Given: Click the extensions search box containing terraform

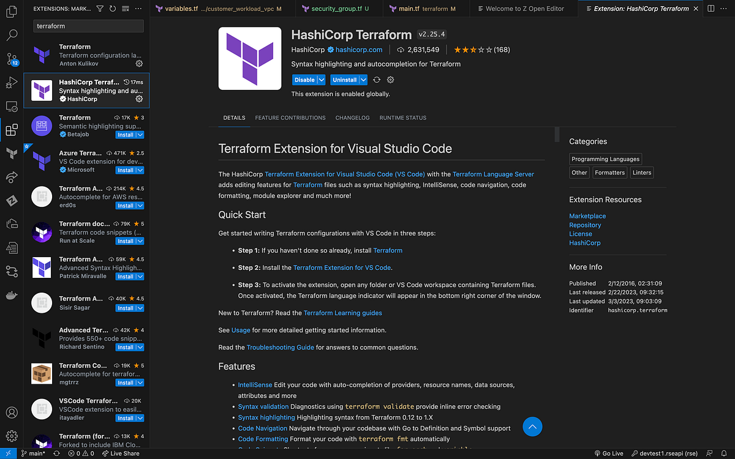Looking at the screenshot, I should pos(88,26).
